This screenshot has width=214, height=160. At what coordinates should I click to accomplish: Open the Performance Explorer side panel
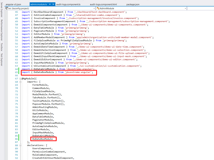(2, 30)
